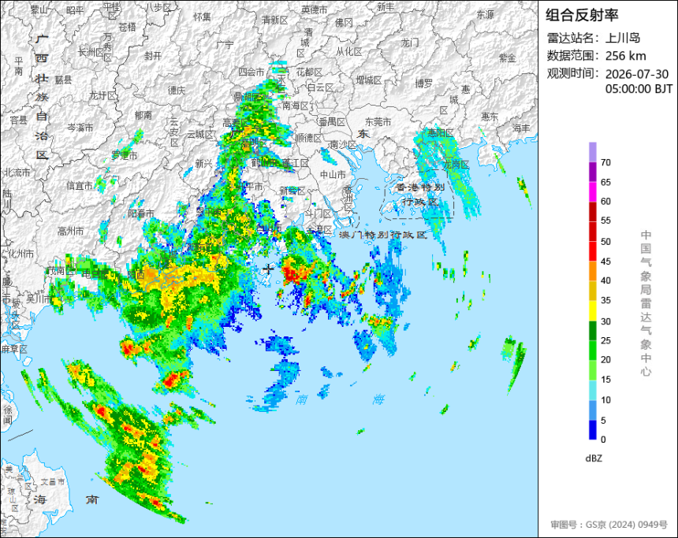Screen dimensions: 678x538
Task: Click the 香港特别行政区 map label
Action: [419, 195]
